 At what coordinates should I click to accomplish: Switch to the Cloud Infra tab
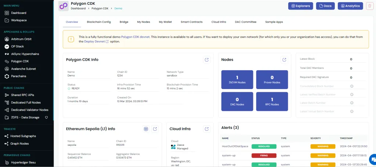pos(219,22)
